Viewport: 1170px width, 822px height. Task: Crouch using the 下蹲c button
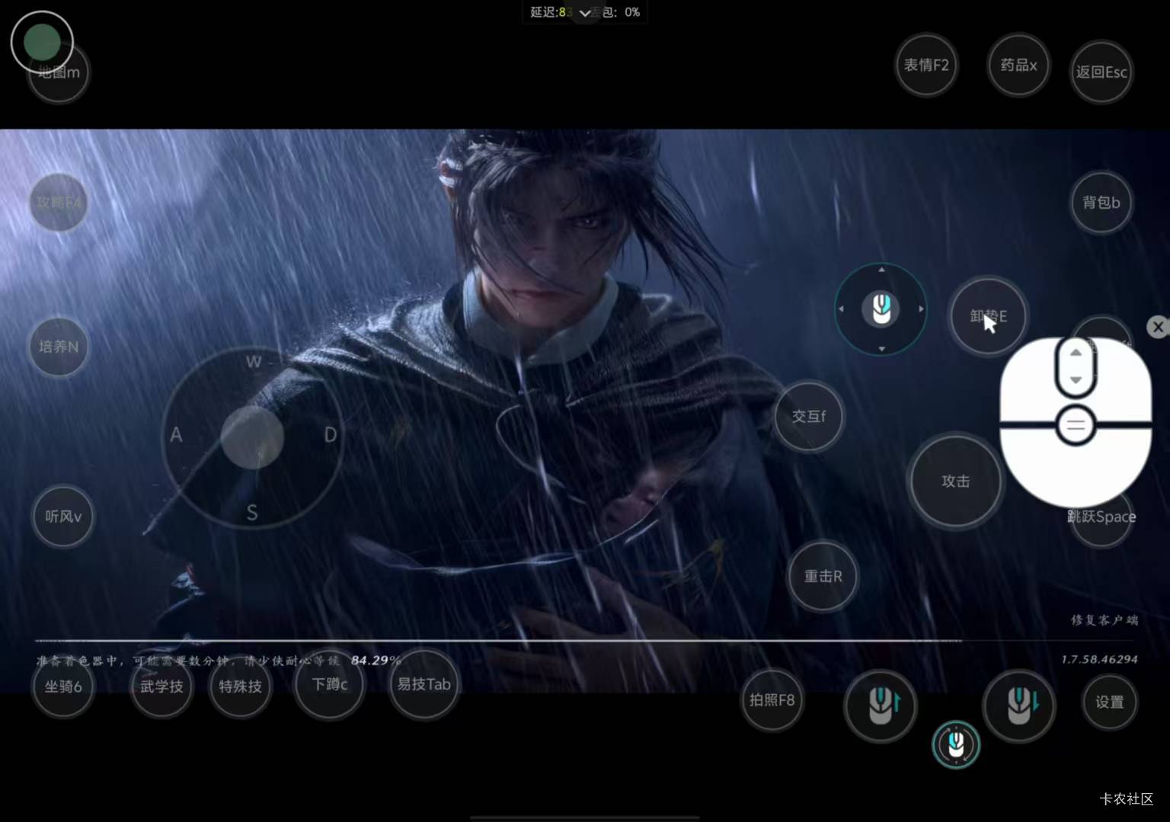(329, 685)
